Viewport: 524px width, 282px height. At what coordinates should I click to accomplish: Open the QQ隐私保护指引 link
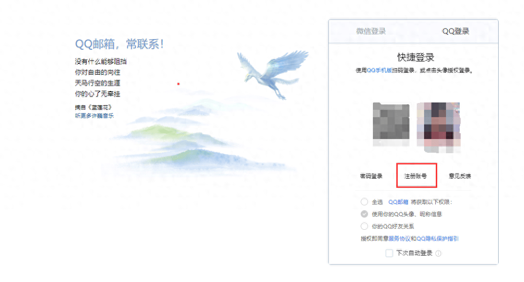click(x=437, y=239)
